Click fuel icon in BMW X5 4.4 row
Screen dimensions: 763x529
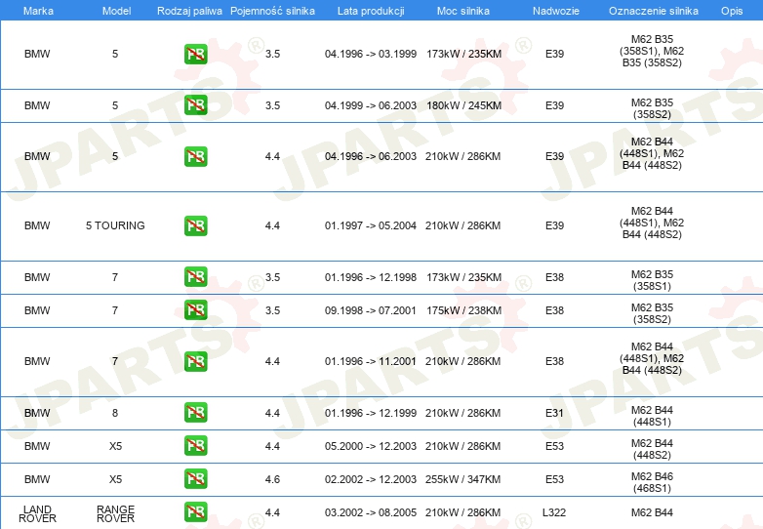(x=195, y=446)
